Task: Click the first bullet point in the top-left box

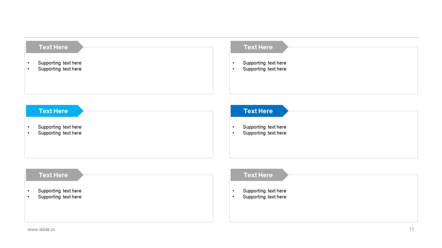Action: pyautogui.click(x=29, y=63)
